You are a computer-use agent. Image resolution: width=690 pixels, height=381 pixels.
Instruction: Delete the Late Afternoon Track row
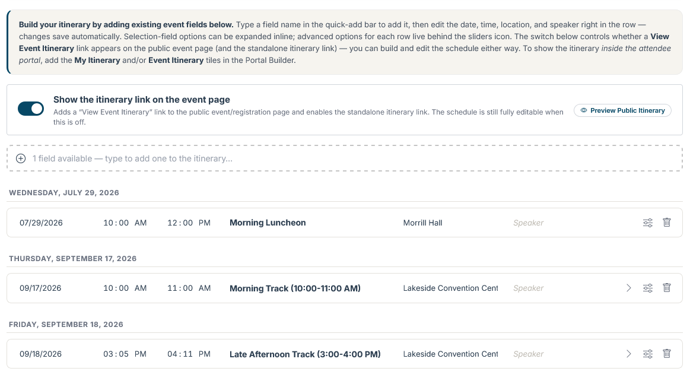coord(667,354)
